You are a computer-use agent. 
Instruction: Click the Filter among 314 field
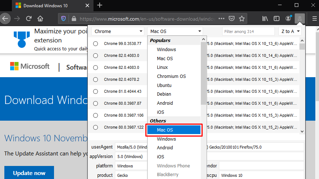[x=248, y=32]
